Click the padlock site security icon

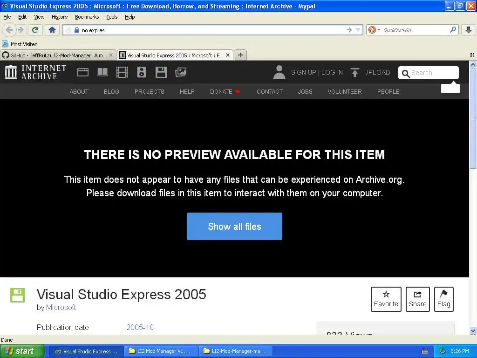[x=77, y=30]
